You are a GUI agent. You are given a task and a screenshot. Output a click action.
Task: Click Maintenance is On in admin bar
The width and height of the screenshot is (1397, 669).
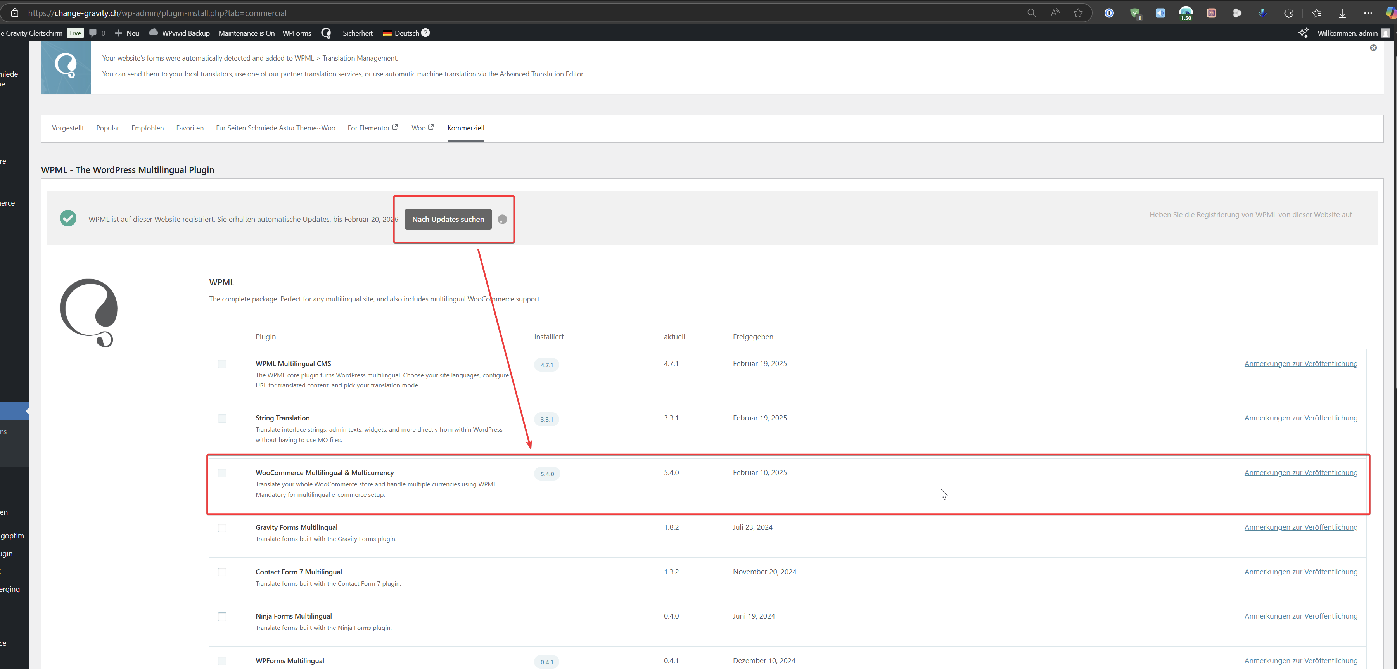[x=246, y=33]
